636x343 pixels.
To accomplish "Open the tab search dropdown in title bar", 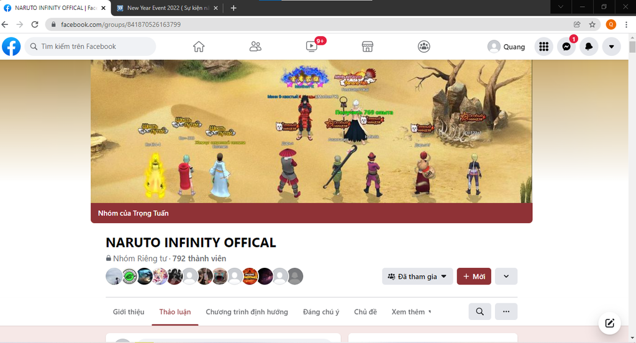I will 561,7.
